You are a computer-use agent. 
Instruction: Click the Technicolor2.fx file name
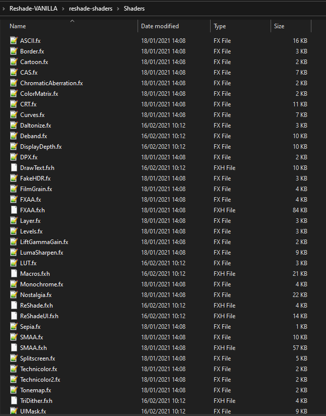click(x=40, y=380)
